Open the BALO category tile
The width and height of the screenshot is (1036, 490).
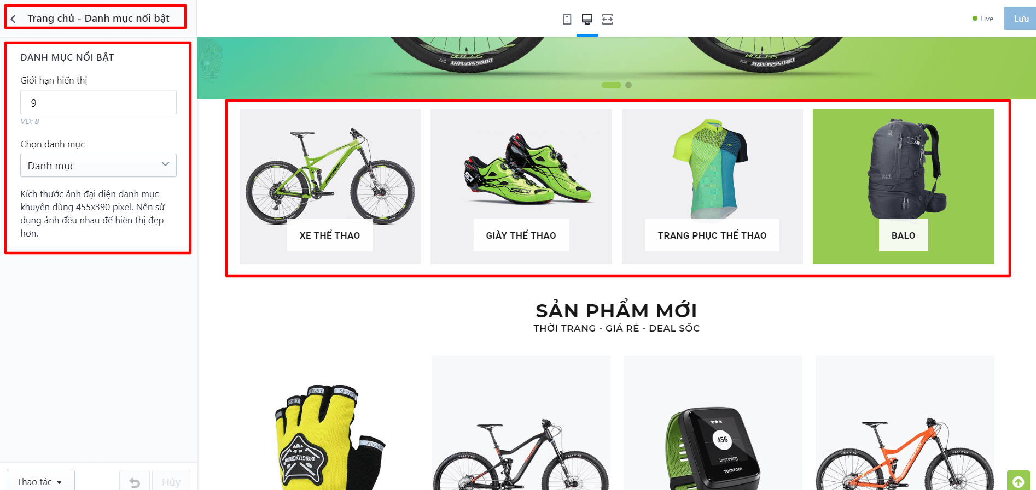click(x=904, y=187)
